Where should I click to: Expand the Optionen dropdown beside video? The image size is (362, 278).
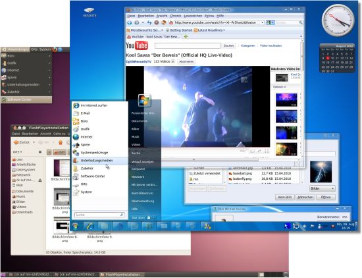pos(279,87)
